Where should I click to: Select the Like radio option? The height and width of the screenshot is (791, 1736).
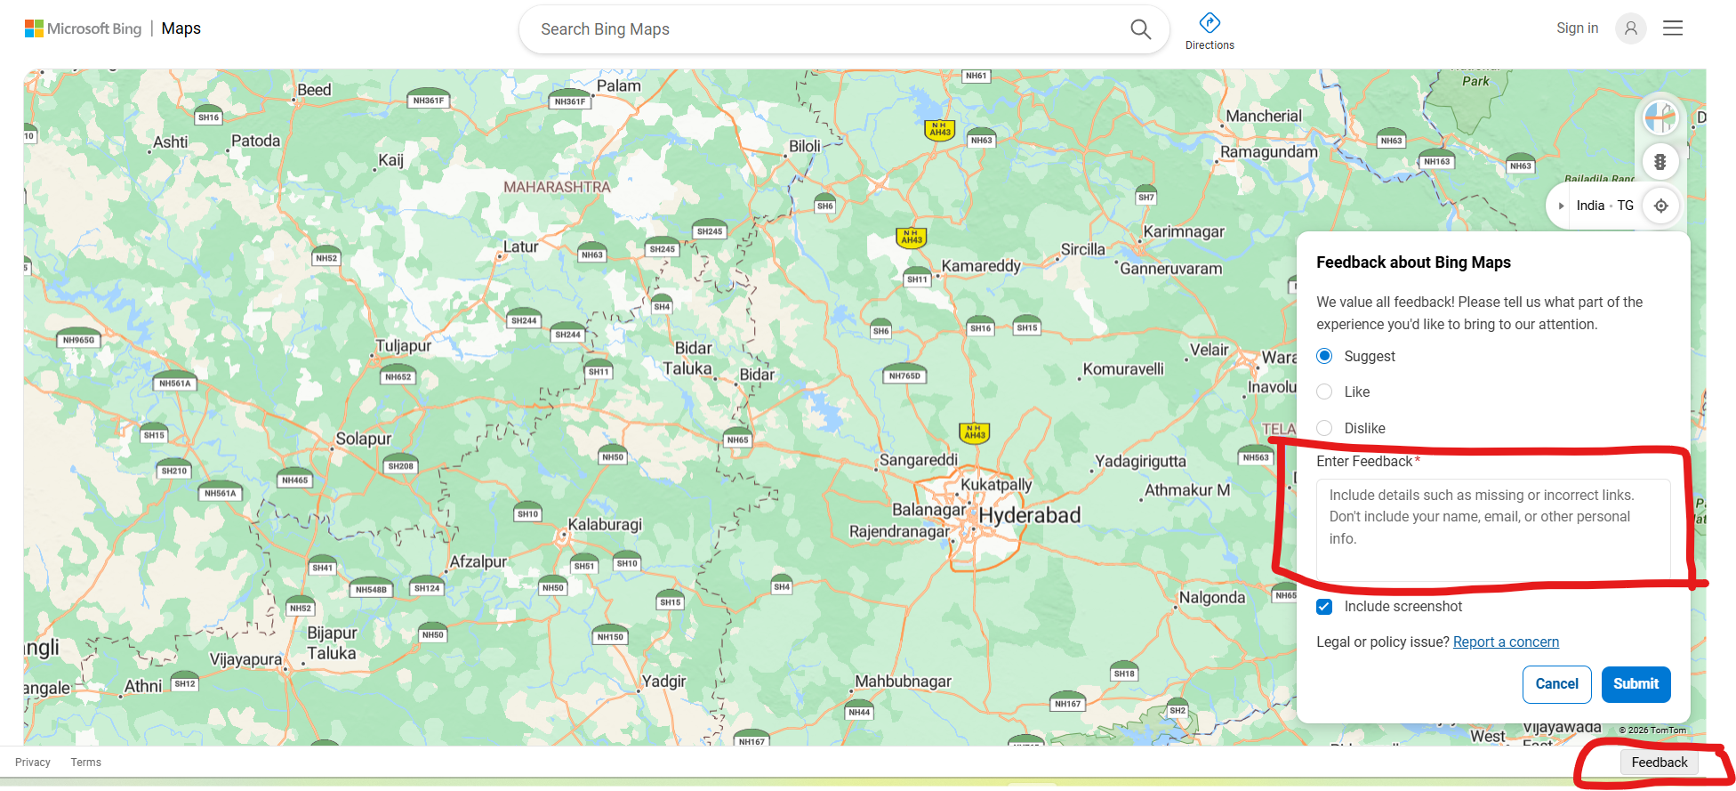(x=1324, y=391)
